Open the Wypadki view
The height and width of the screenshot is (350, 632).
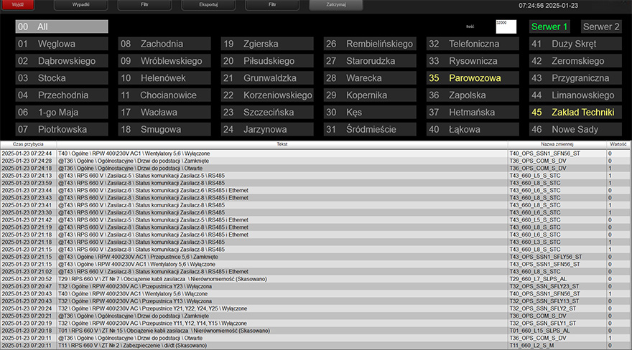tap(81, 5)
